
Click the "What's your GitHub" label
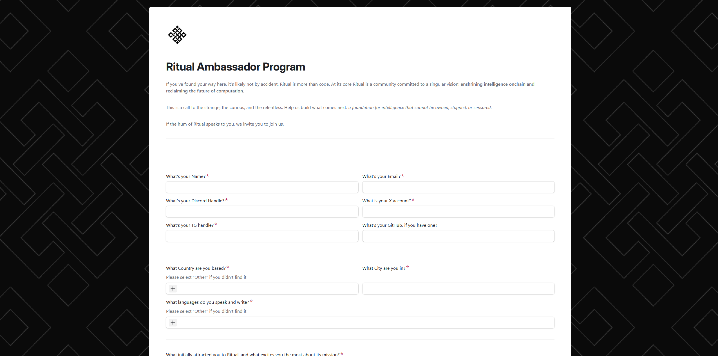[399, 225]
